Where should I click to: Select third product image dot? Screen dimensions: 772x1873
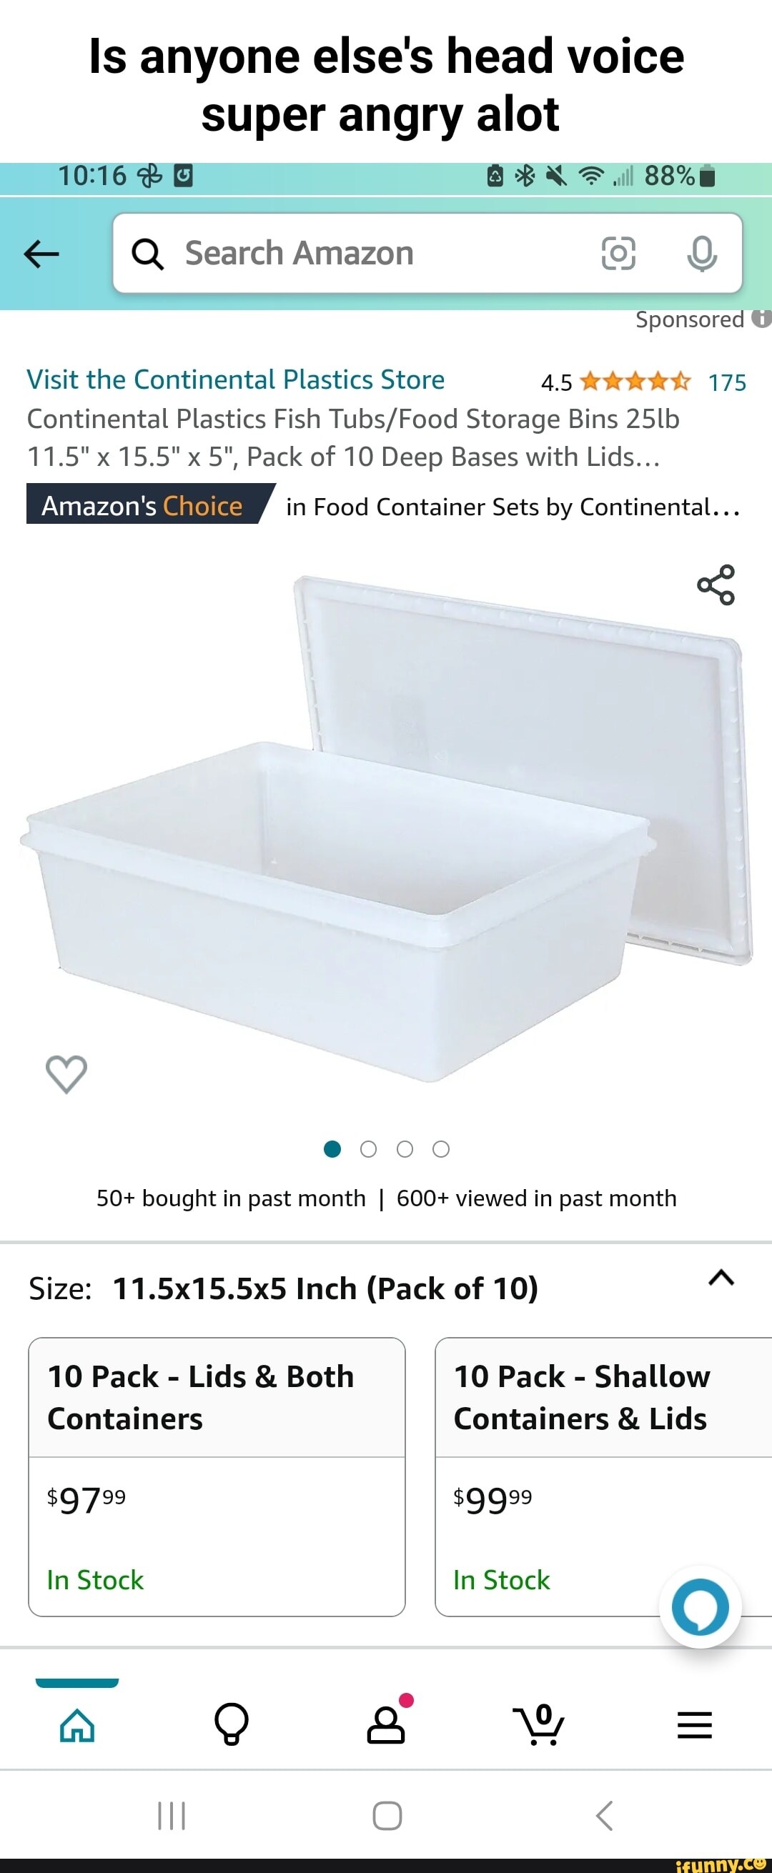coord(405,1149)
